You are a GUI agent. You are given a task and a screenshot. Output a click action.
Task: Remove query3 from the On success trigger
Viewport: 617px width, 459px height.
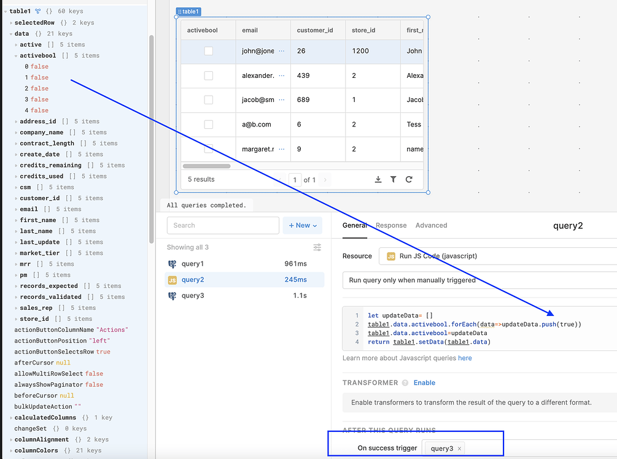click(459, 449)
